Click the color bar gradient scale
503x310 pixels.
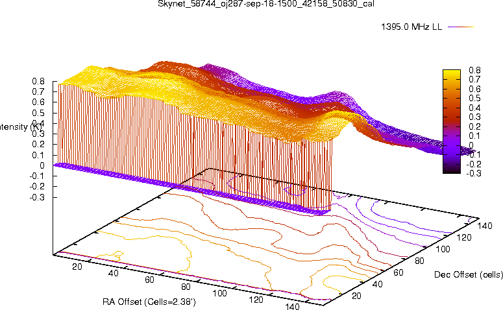tap(451, 121)
